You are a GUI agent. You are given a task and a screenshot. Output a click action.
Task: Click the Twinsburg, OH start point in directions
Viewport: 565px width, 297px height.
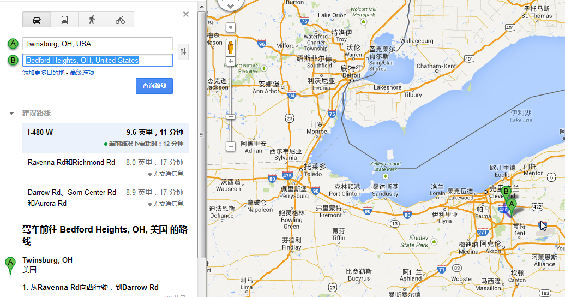(47, 260)
